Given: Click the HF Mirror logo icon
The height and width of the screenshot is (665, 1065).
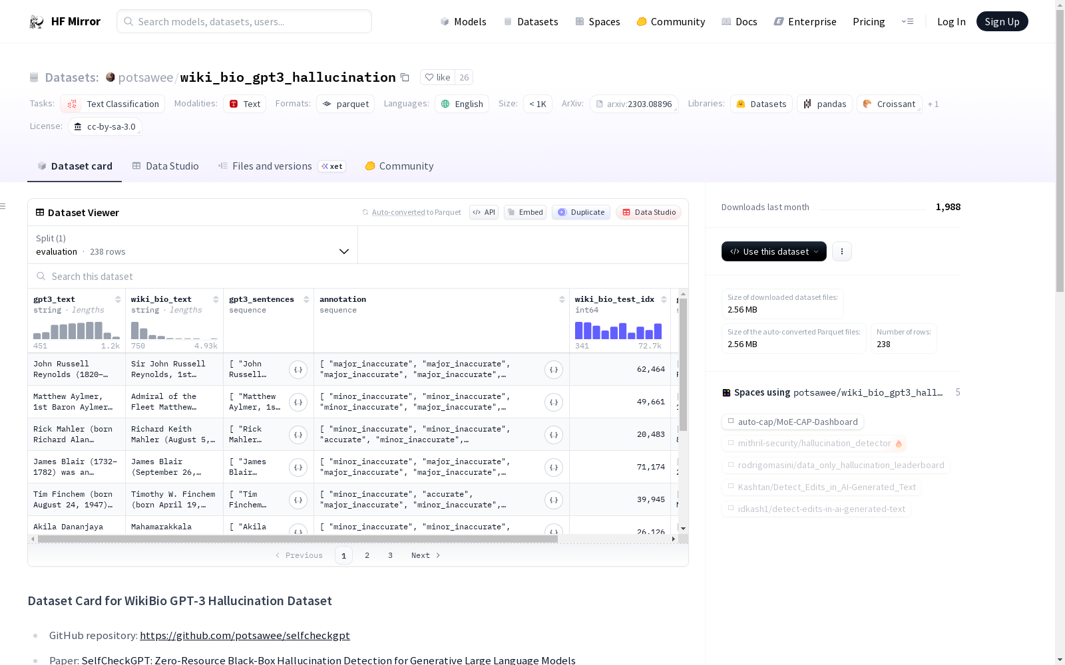Looking at the screenshot, I should click(37, 22).
